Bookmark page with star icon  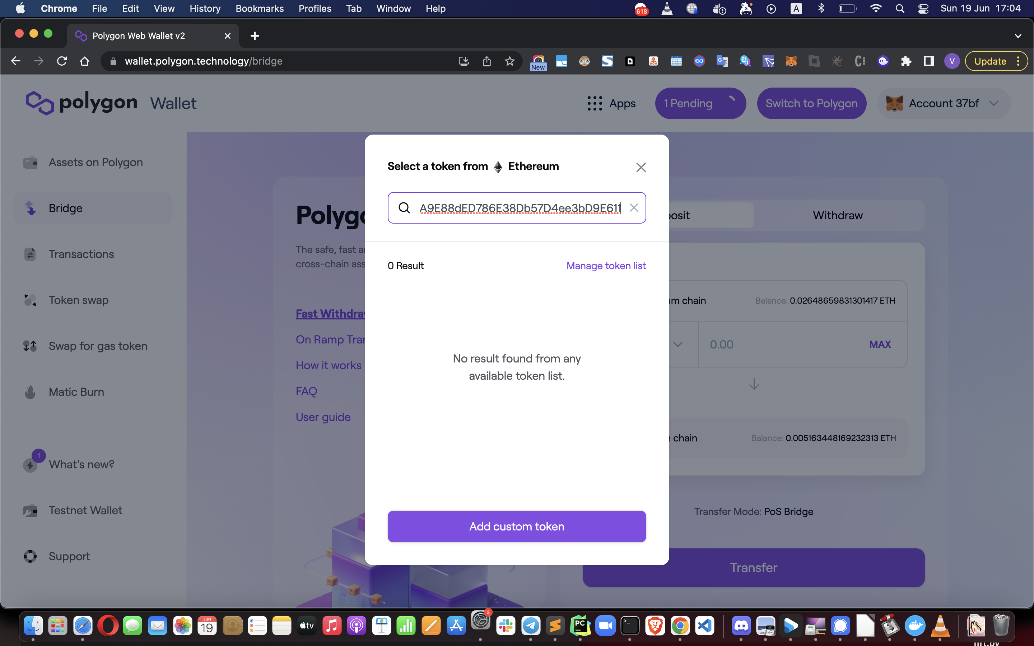click(x=509, y=61)
